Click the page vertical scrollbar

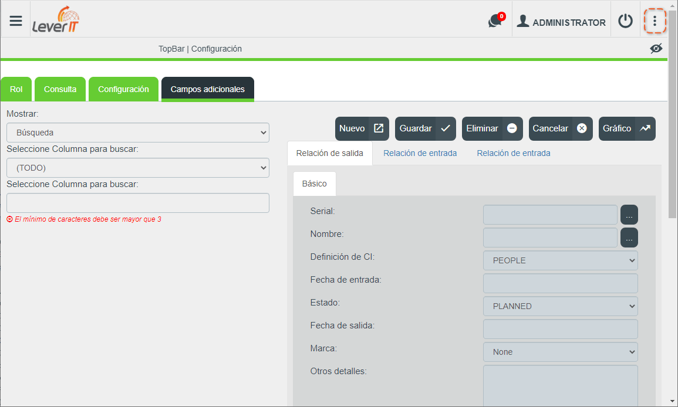(x=673, y=114)
